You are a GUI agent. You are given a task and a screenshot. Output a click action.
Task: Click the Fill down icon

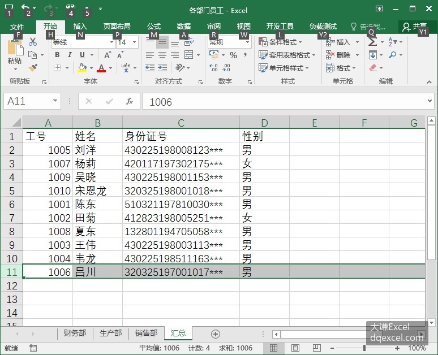click(x=372, y=55)
